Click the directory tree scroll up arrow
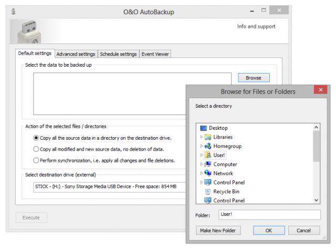This screenshot has height=250, width=336. (x=316, y=127)
